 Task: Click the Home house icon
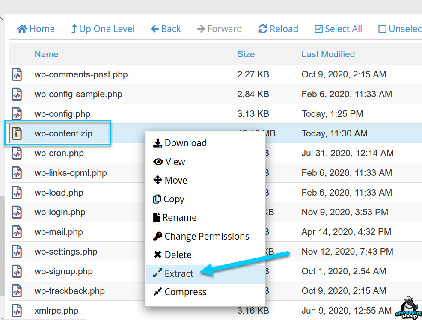[x=22, y=29]
